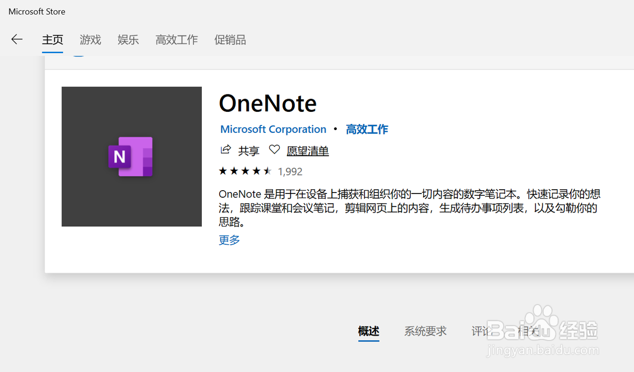Switch to the 游戏 tab
This screenshot has height=372, width=634.
click(90, 40)
